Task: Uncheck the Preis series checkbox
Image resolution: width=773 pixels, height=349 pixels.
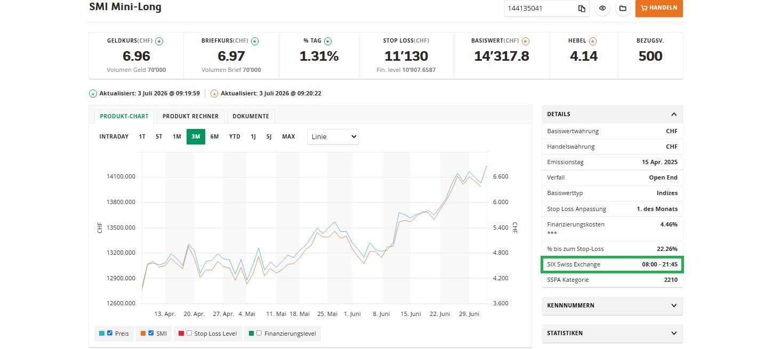Action: coord(110,333)
